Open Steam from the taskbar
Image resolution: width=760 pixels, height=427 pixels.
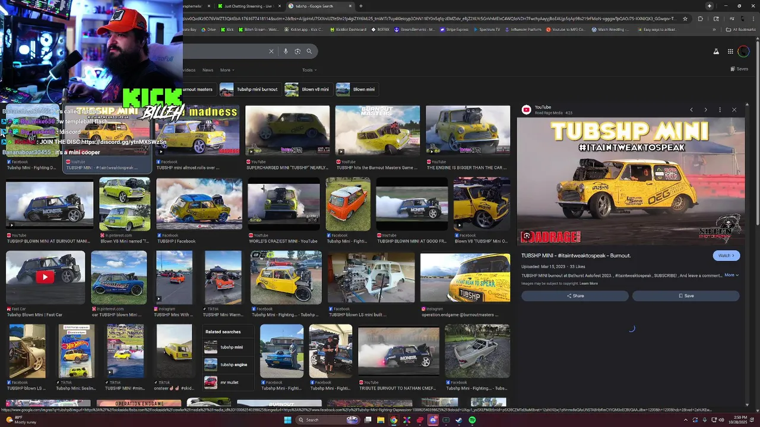[x=459, y=420]
